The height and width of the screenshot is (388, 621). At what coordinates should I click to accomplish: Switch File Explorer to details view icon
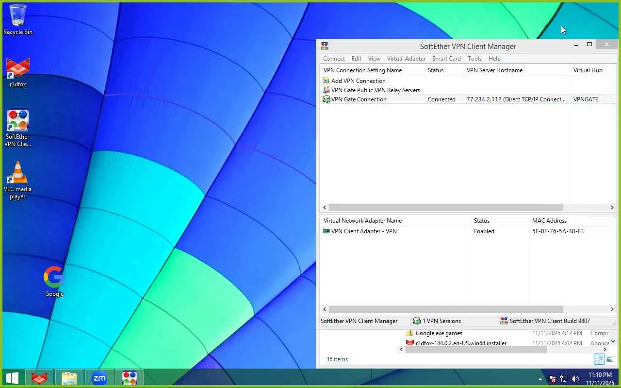coord(599,359)
